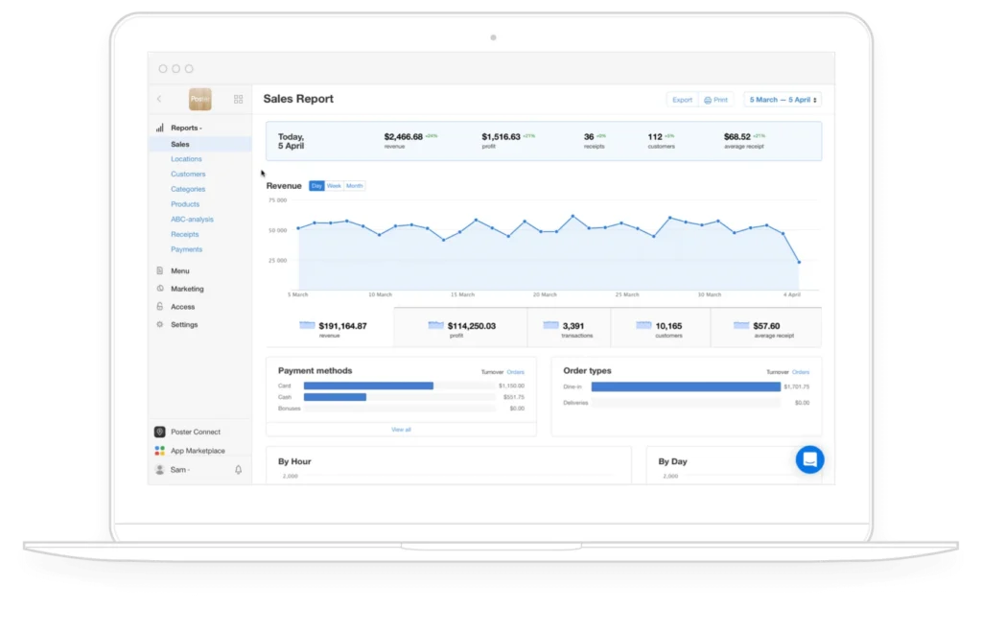Image resolution: width=982 pixels, height=632 pixels.
Task: Click the Export button
Action: pos(682,100)
